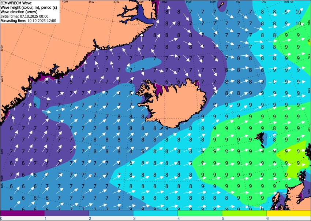Click 'Forcasting time: 10.10.2025 12:00' text
This screenshot has height=221, width=311.
tap(29, 21)
